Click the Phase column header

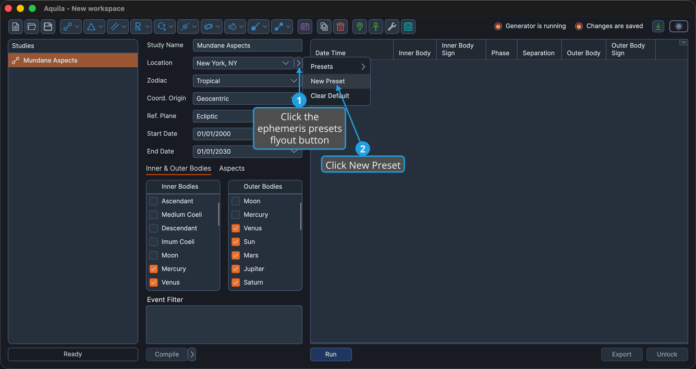click(501, 50)
